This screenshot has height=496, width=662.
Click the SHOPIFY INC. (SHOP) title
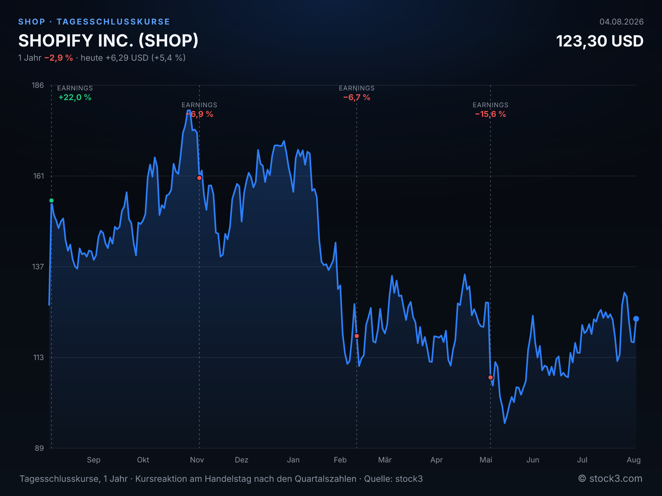pyautogui.click(x=108, y=41)
